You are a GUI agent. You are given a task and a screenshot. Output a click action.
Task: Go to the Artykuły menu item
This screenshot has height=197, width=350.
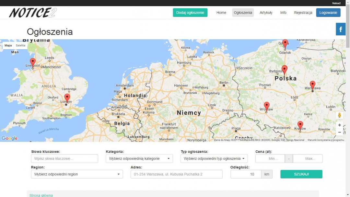tap(266, 13)
